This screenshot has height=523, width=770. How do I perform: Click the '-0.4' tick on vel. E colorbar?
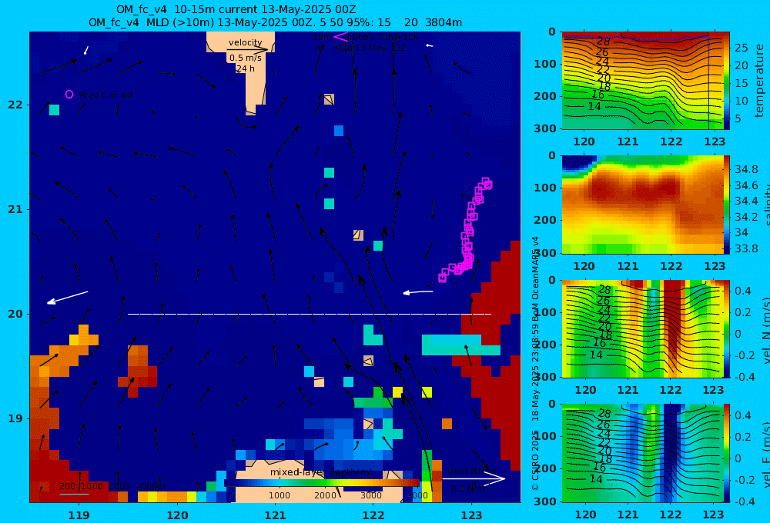click(x=744, y=501)
